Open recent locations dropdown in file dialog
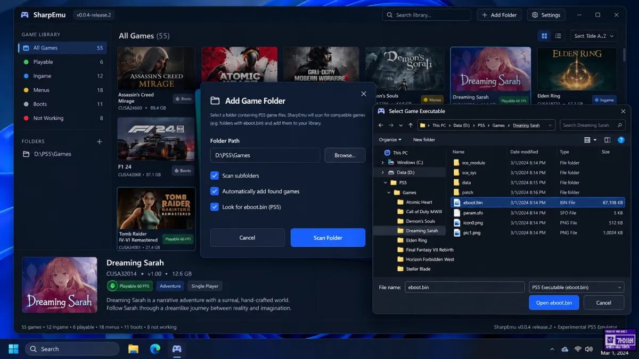Viewport: 639px width, 359px height. (400, 126)
